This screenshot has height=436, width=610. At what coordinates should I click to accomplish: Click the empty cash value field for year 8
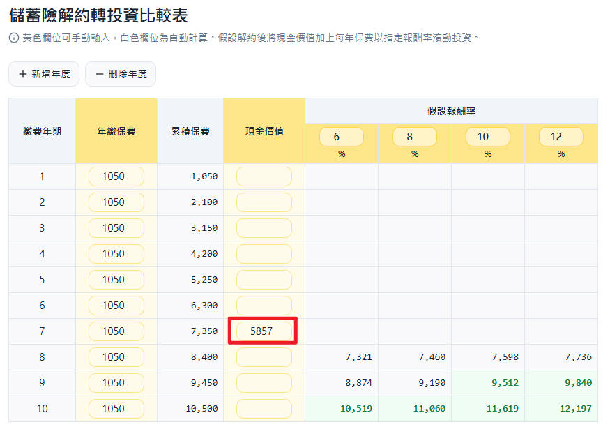tap(263, 357)
